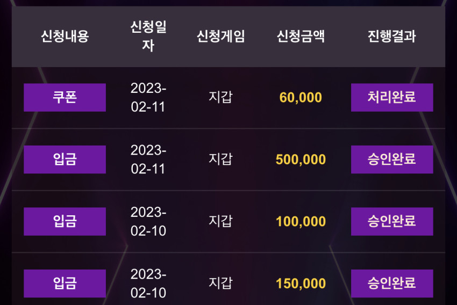Click the 신청내용 column header
Image resolution: width=457 pixels, height=305 pixels.
point(65,37)
